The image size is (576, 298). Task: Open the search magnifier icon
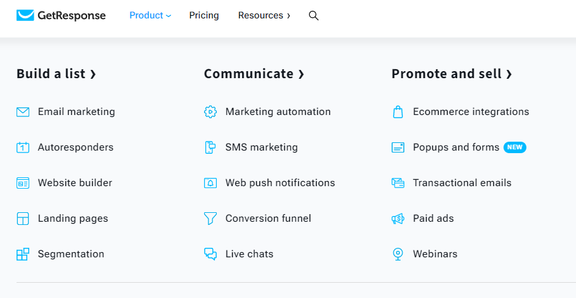313,15
